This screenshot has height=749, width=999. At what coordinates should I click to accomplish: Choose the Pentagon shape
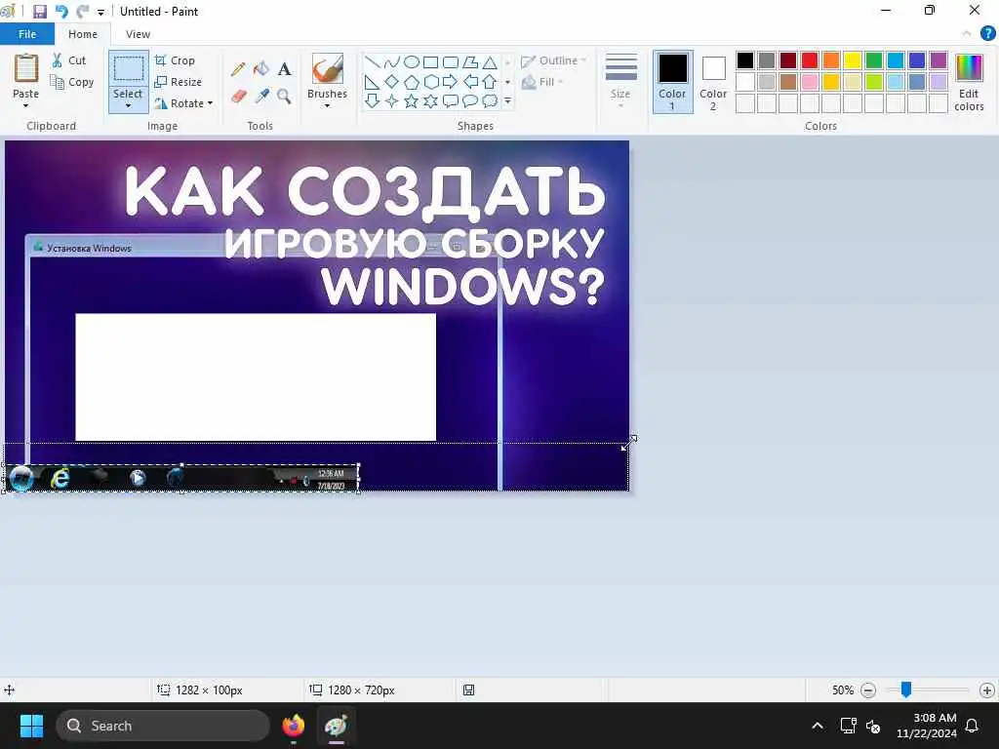[x=412, y=82]
